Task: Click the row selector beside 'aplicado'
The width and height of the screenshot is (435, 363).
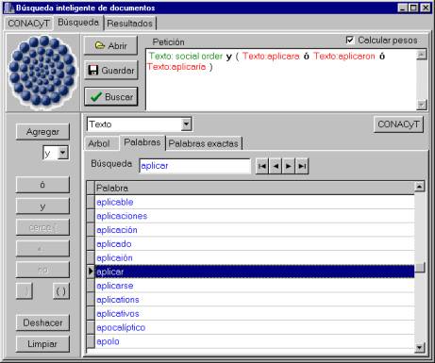Action: pyautogui.click(x=91, y=244)
